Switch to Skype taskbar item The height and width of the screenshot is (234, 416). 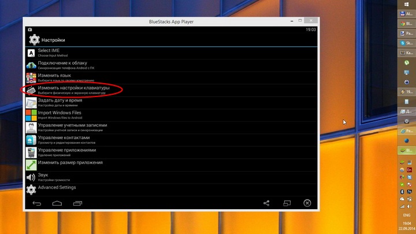406,43
